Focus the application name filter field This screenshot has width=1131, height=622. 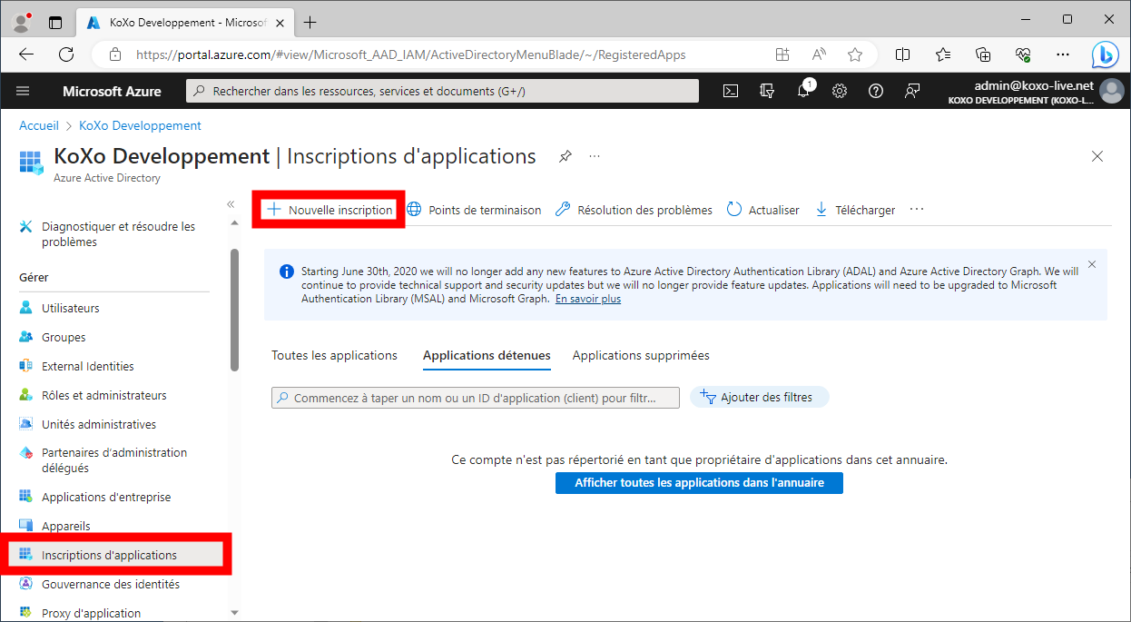coord(476,398)
